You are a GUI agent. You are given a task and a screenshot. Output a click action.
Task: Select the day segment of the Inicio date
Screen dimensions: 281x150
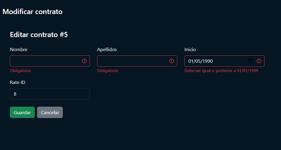pyautogui.click(x=191, y=61)
